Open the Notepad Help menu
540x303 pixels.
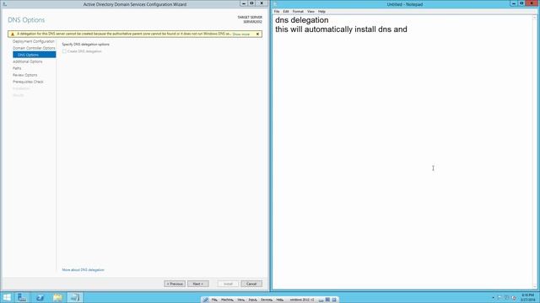pyautogui.click(x=321, y=11)
